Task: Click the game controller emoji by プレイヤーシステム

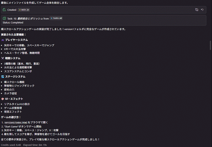Action: pos(3,40)
